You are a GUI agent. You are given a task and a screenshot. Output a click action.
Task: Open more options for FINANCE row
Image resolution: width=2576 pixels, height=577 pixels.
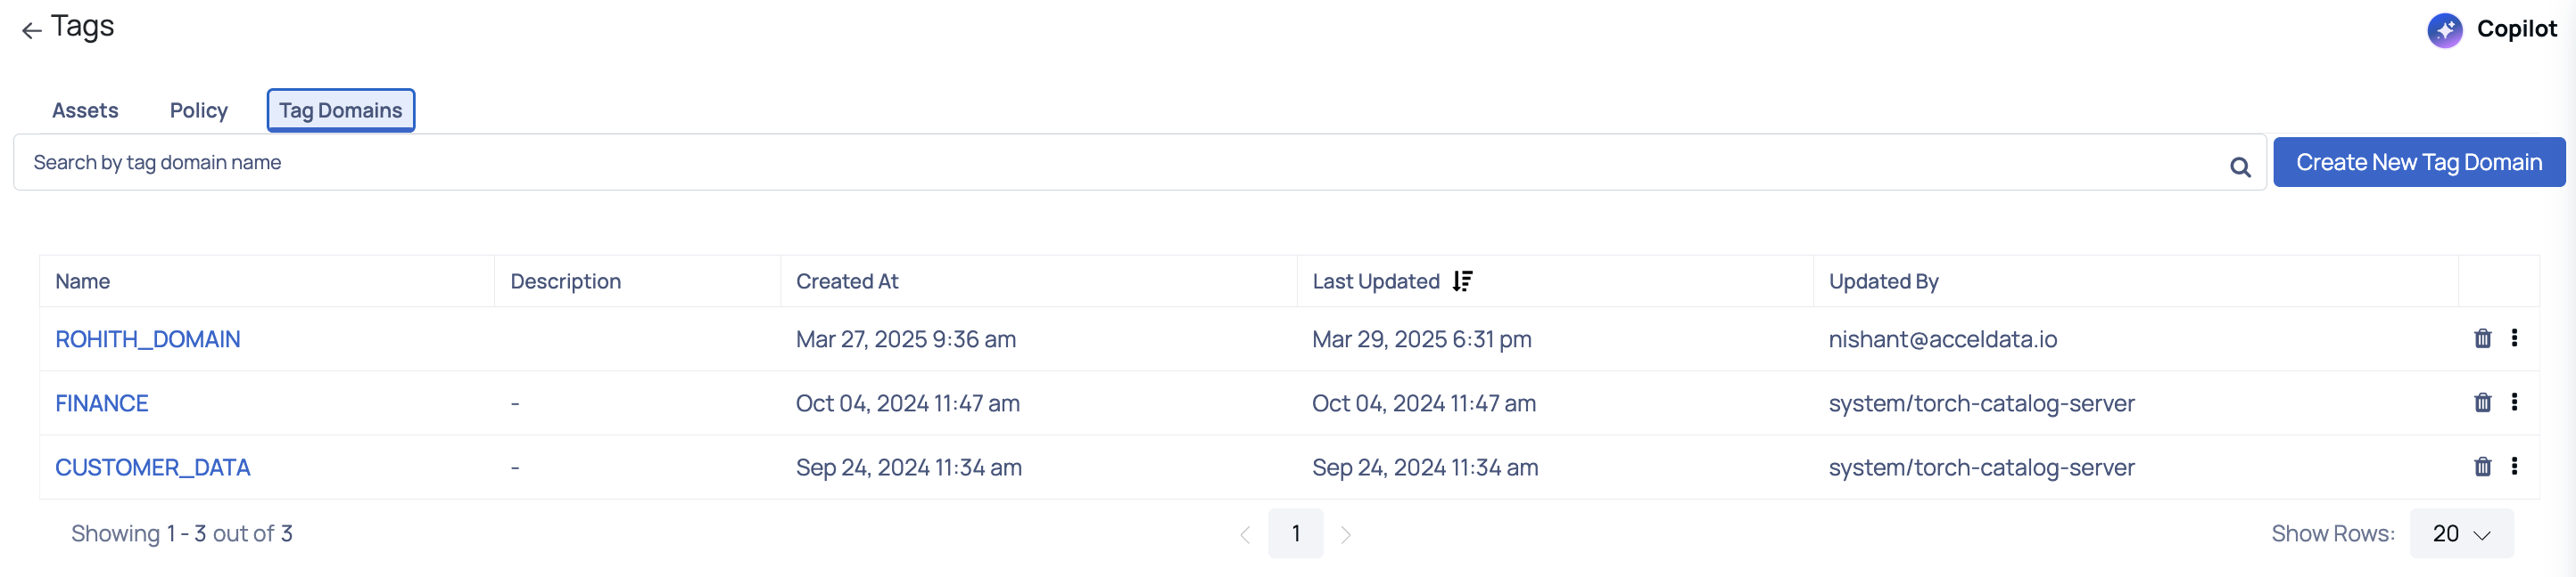pos(2514,402)
